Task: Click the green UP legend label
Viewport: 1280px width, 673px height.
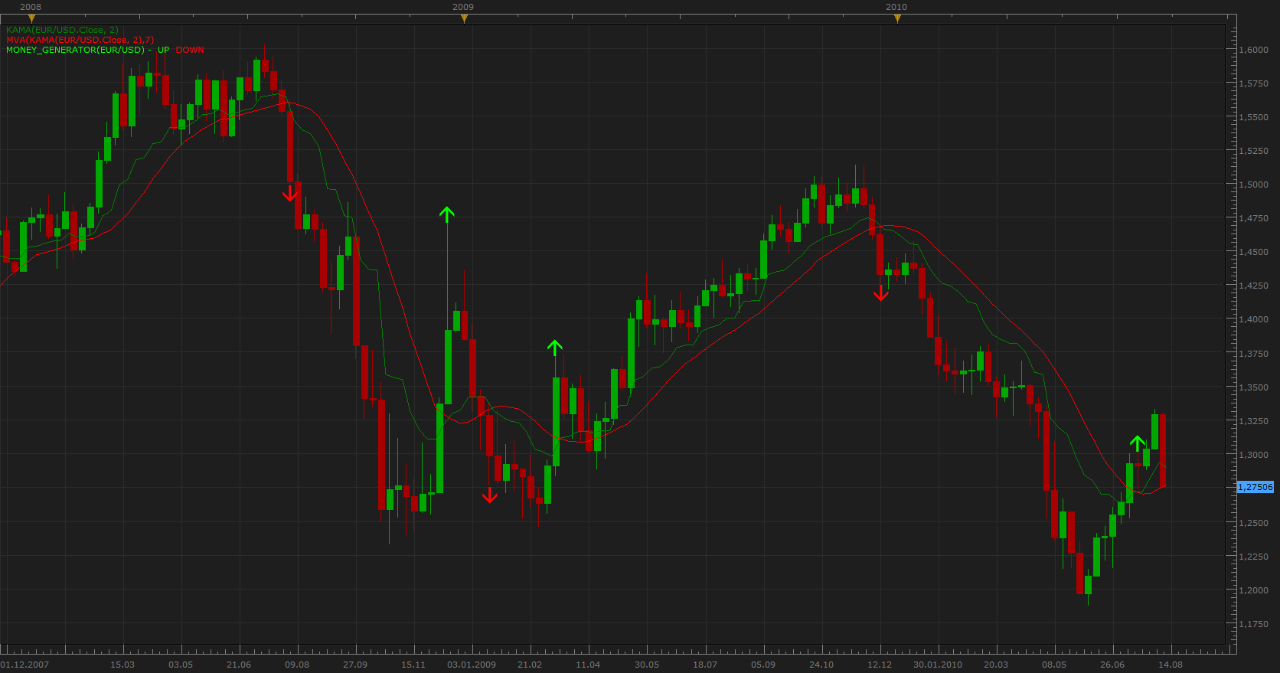Action: click(x=164, y=50)
